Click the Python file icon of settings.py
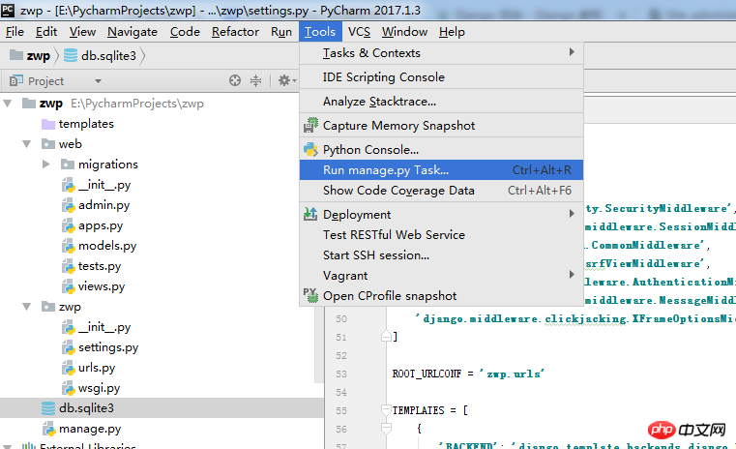 [69, 347]
